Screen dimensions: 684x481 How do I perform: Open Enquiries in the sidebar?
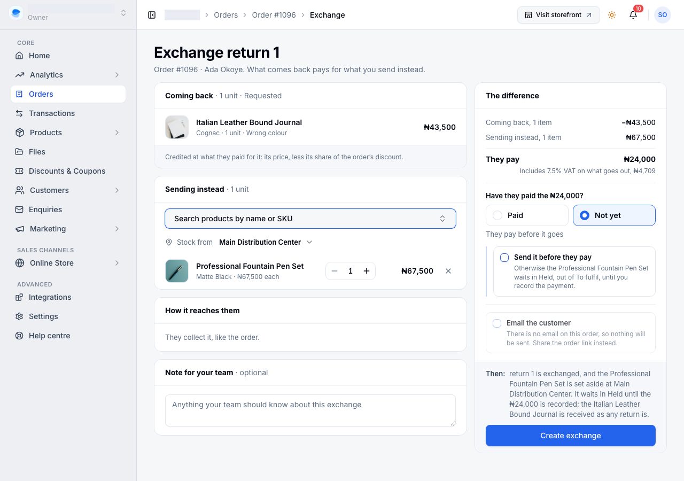(x=68, y=210)
